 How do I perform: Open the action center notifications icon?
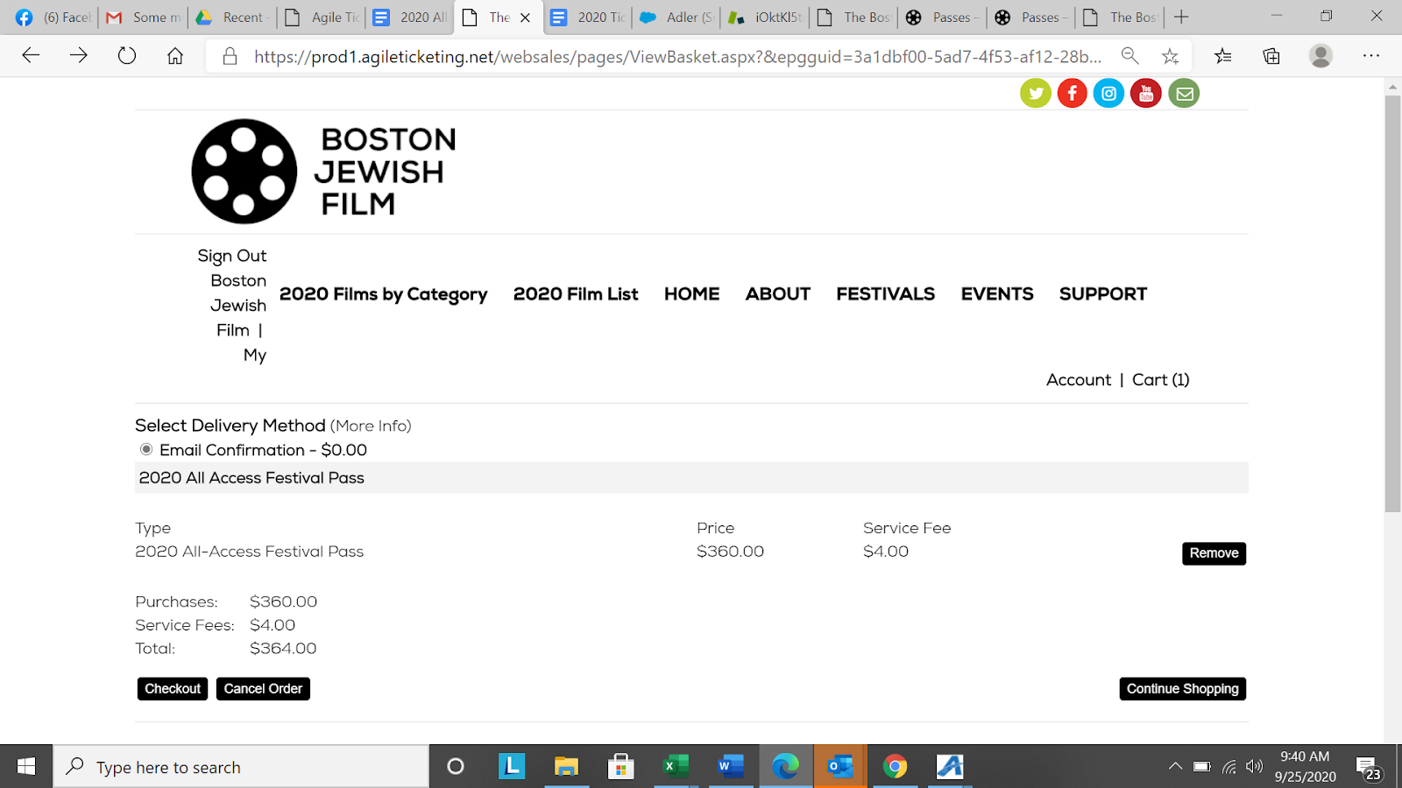[1370, 768]
